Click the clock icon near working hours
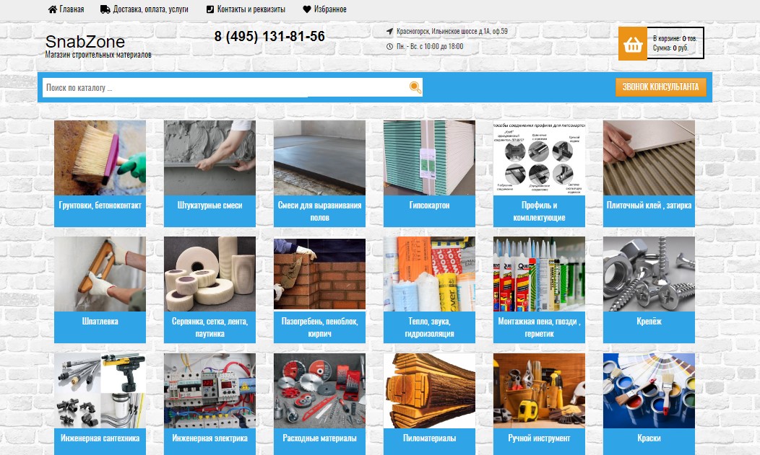 click(389, 46)
